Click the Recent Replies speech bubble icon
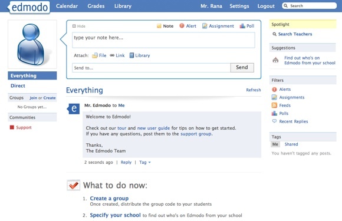 click(x=274, y=121)
